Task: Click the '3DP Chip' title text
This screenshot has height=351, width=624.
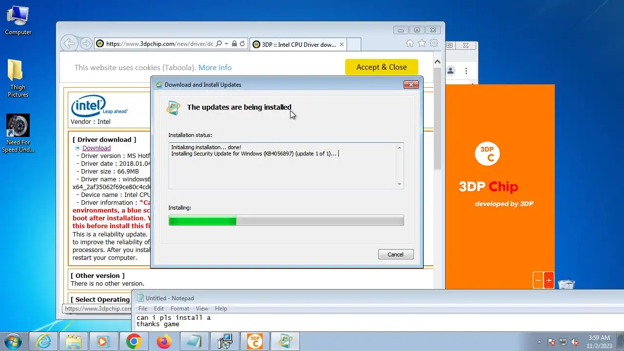Action: pos(488,187)
